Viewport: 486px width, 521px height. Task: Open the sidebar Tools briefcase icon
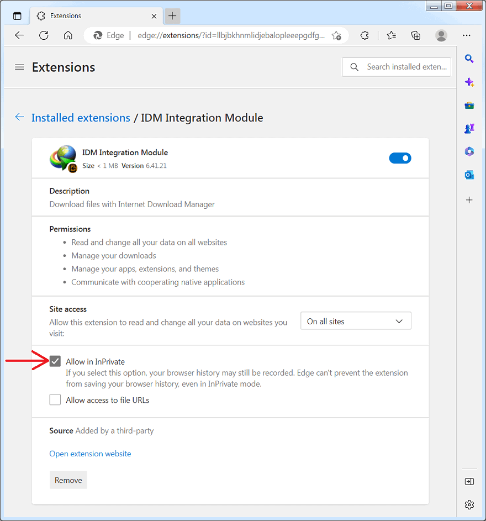pyautogui.click(x=469, y=106)
